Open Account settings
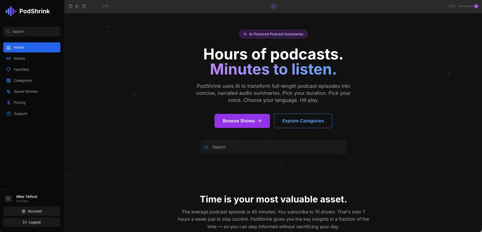482x232 pixels. coord(32,211)
